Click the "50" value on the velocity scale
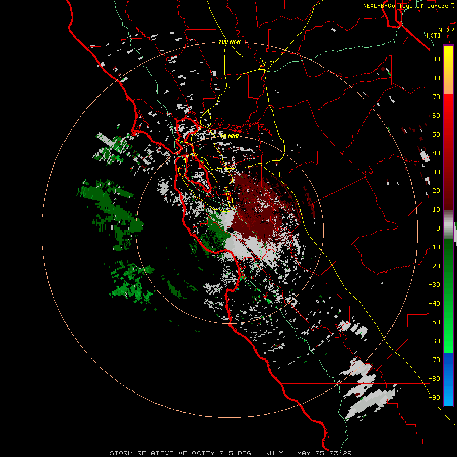The width and height of the screenshot is (457, 457). (436, 135)
